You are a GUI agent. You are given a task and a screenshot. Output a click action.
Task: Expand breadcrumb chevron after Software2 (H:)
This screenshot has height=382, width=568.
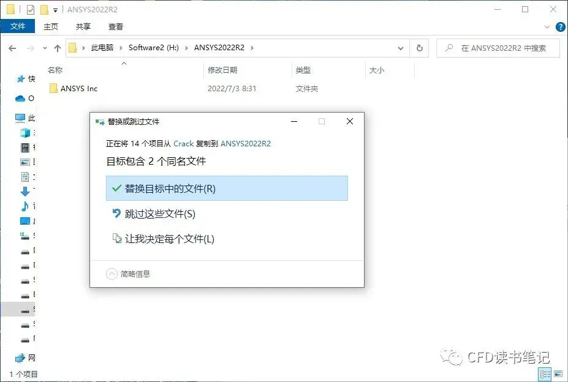coord(186,48)
